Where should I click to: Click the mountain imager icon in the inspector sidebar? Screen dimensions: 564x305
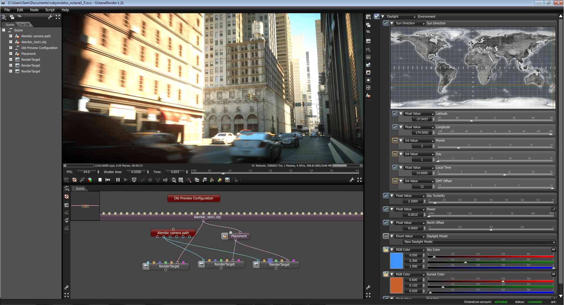[x=368, y=72]
